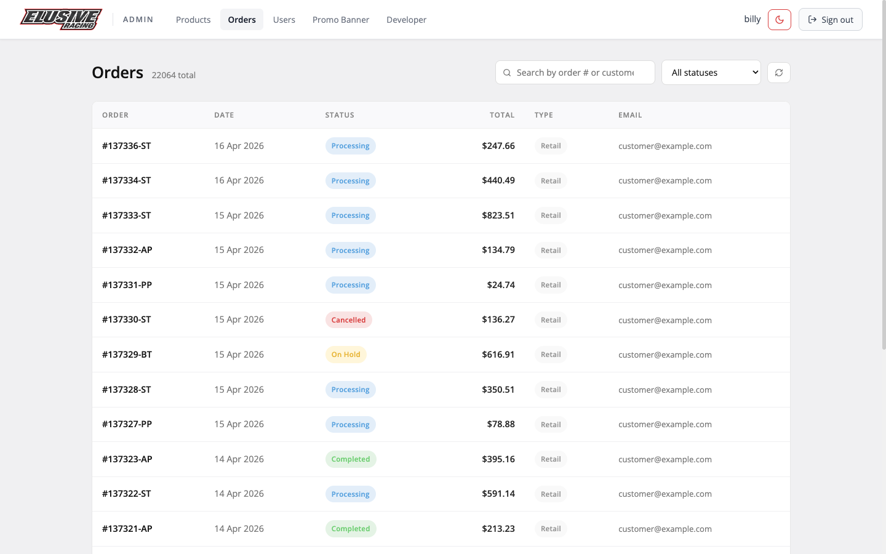Open order #137334-ST

click(x=127, y=180)
